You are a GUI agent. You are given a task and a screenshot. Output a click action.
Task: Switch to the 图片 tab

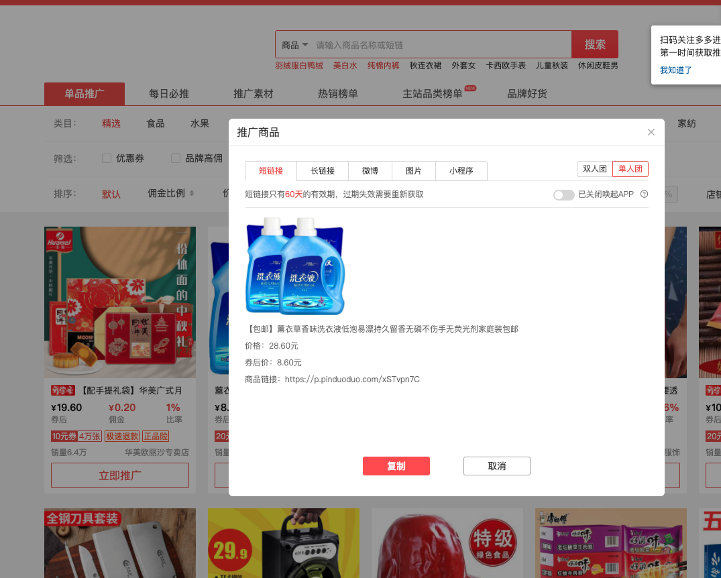(x=413, y=171)
